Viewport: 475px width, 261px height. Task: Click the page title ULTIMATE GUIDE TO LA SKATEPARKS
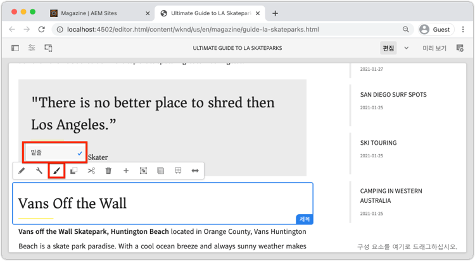[237, 48]
